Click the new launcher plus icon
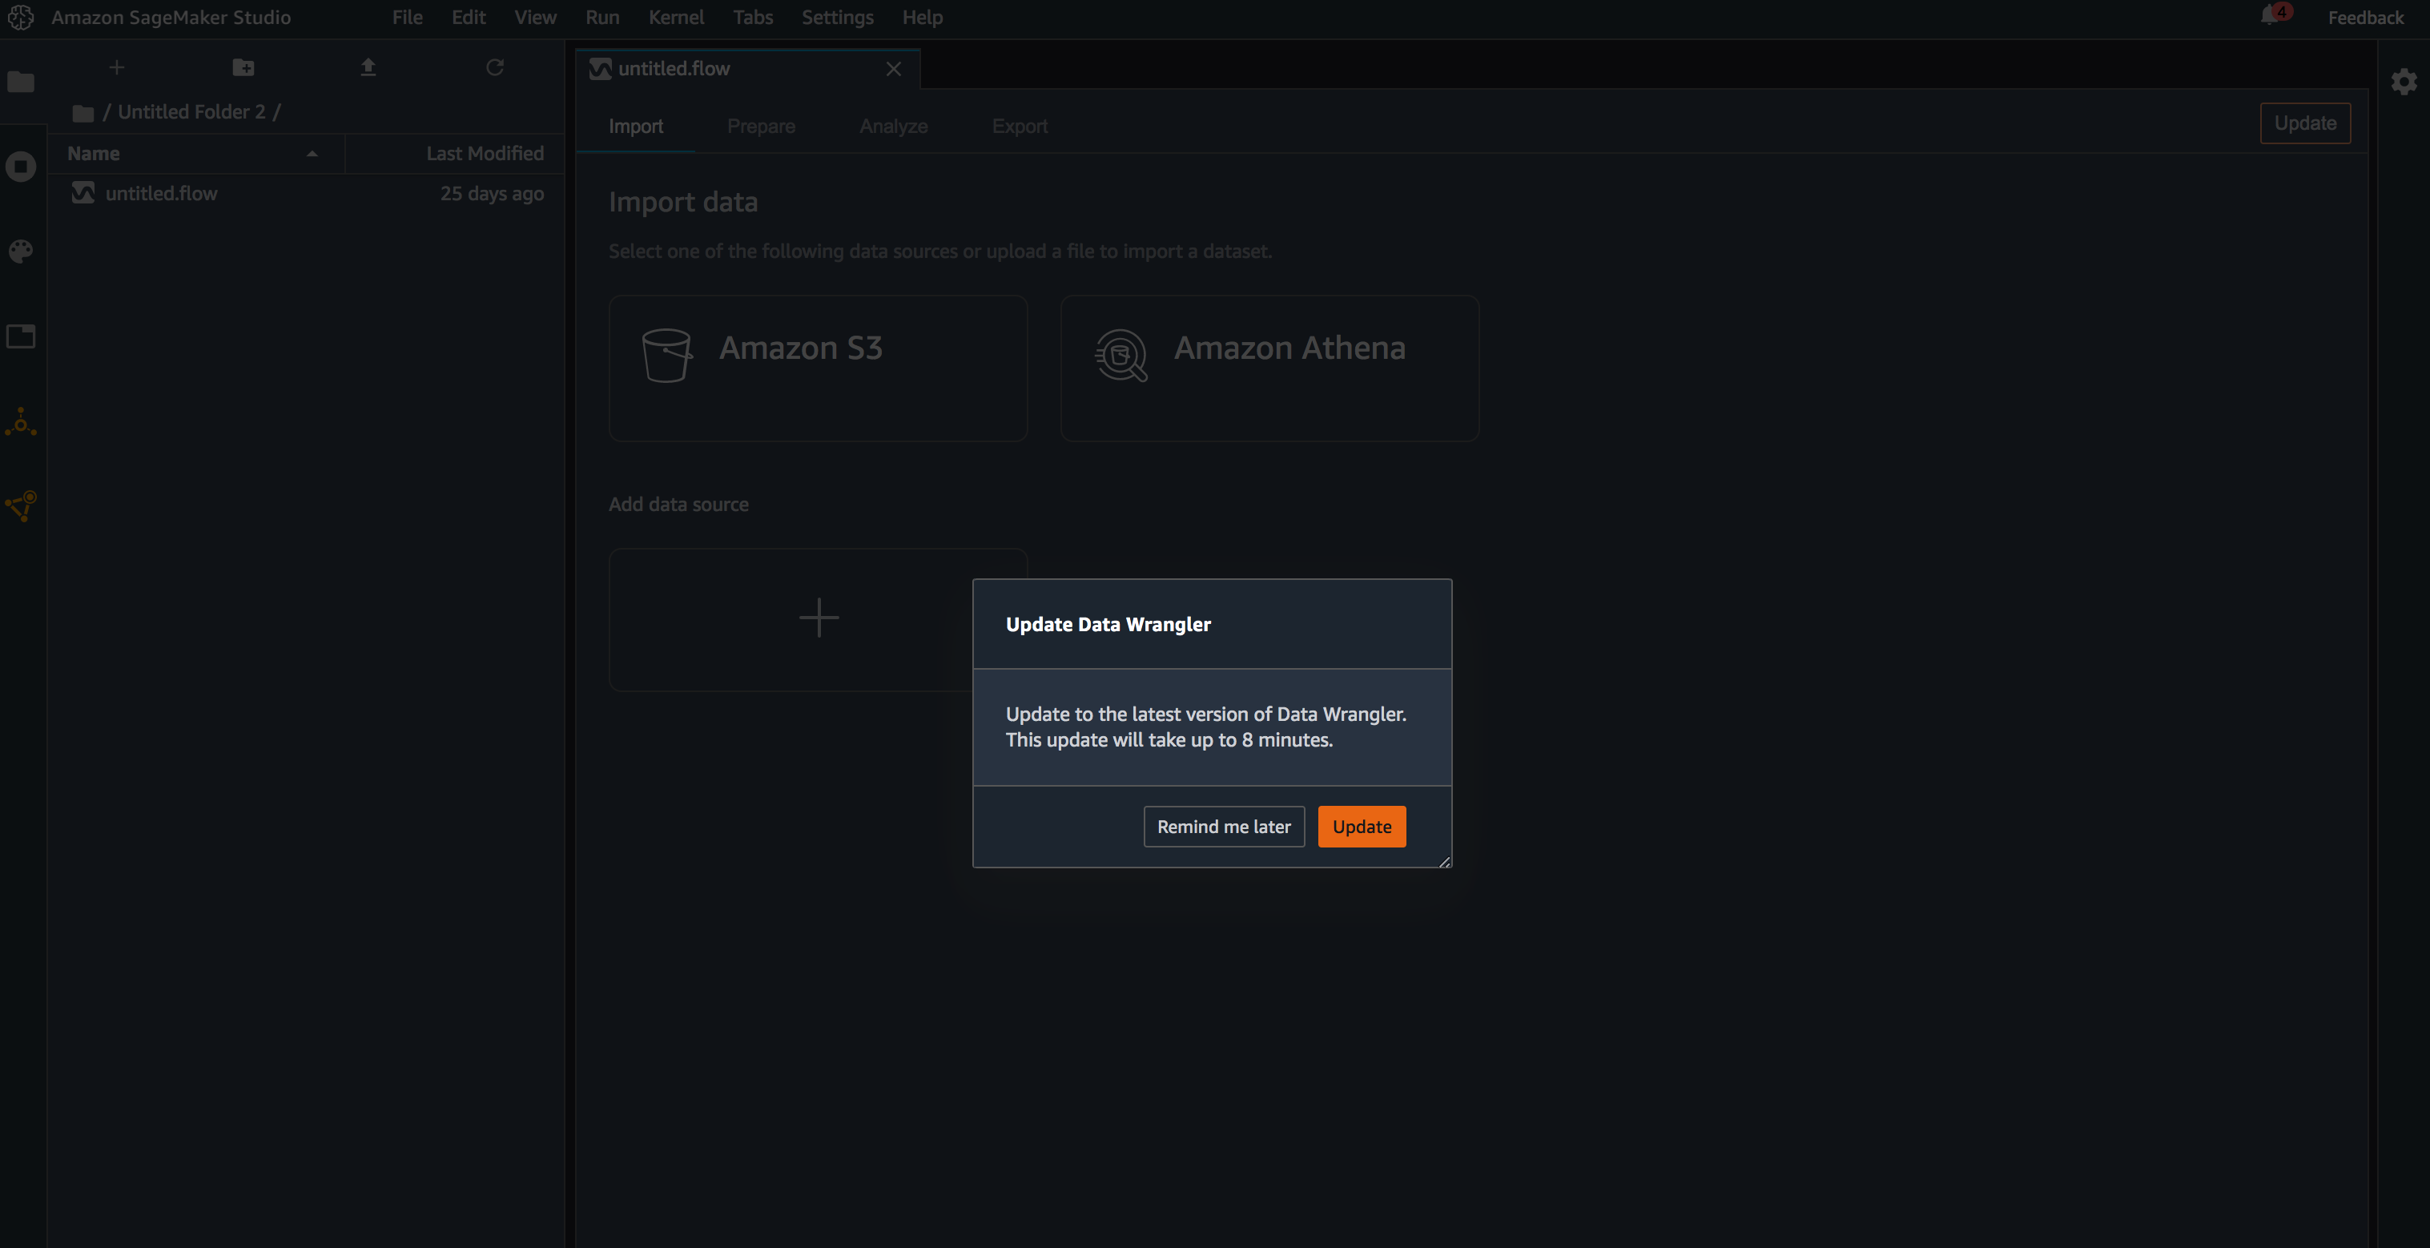2430x1248 pixels. 117,68
